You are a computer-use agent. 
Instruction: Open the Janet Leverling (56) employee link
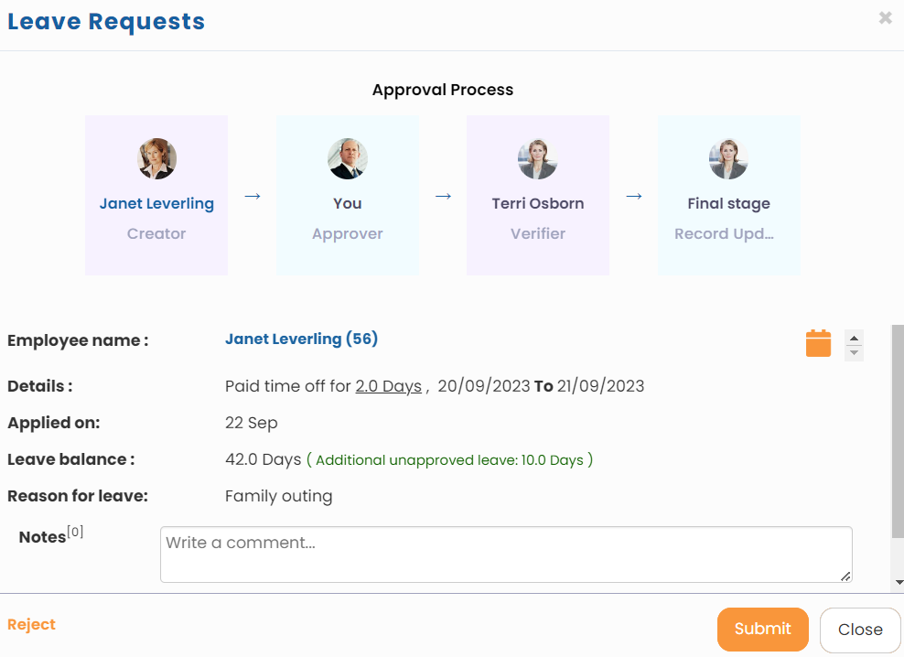coord(301,339)
